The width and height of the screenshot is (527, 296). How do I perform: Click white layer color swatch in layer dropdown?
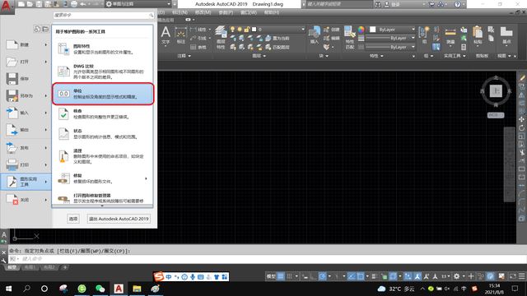pos(254,30)
